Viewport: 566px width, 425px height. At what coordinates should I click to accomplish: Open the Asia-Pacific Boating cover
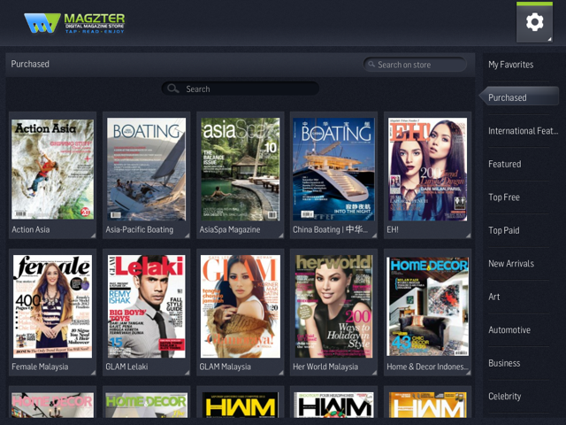[146, 168]
